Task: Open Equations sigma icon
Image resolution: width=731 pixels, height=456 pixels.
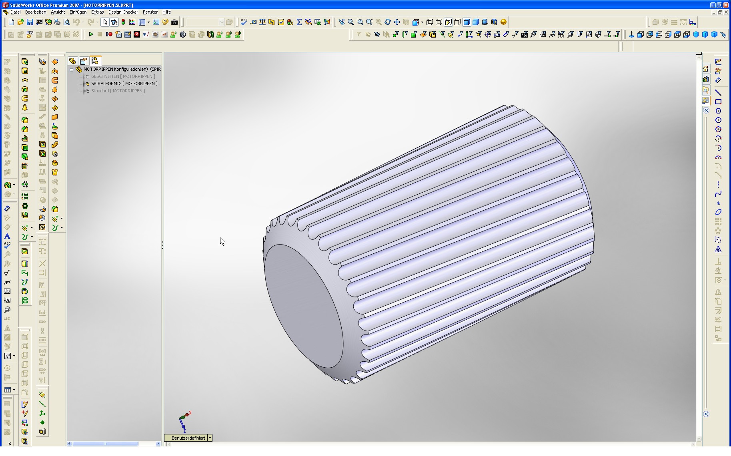Action: tap(299, 22)
